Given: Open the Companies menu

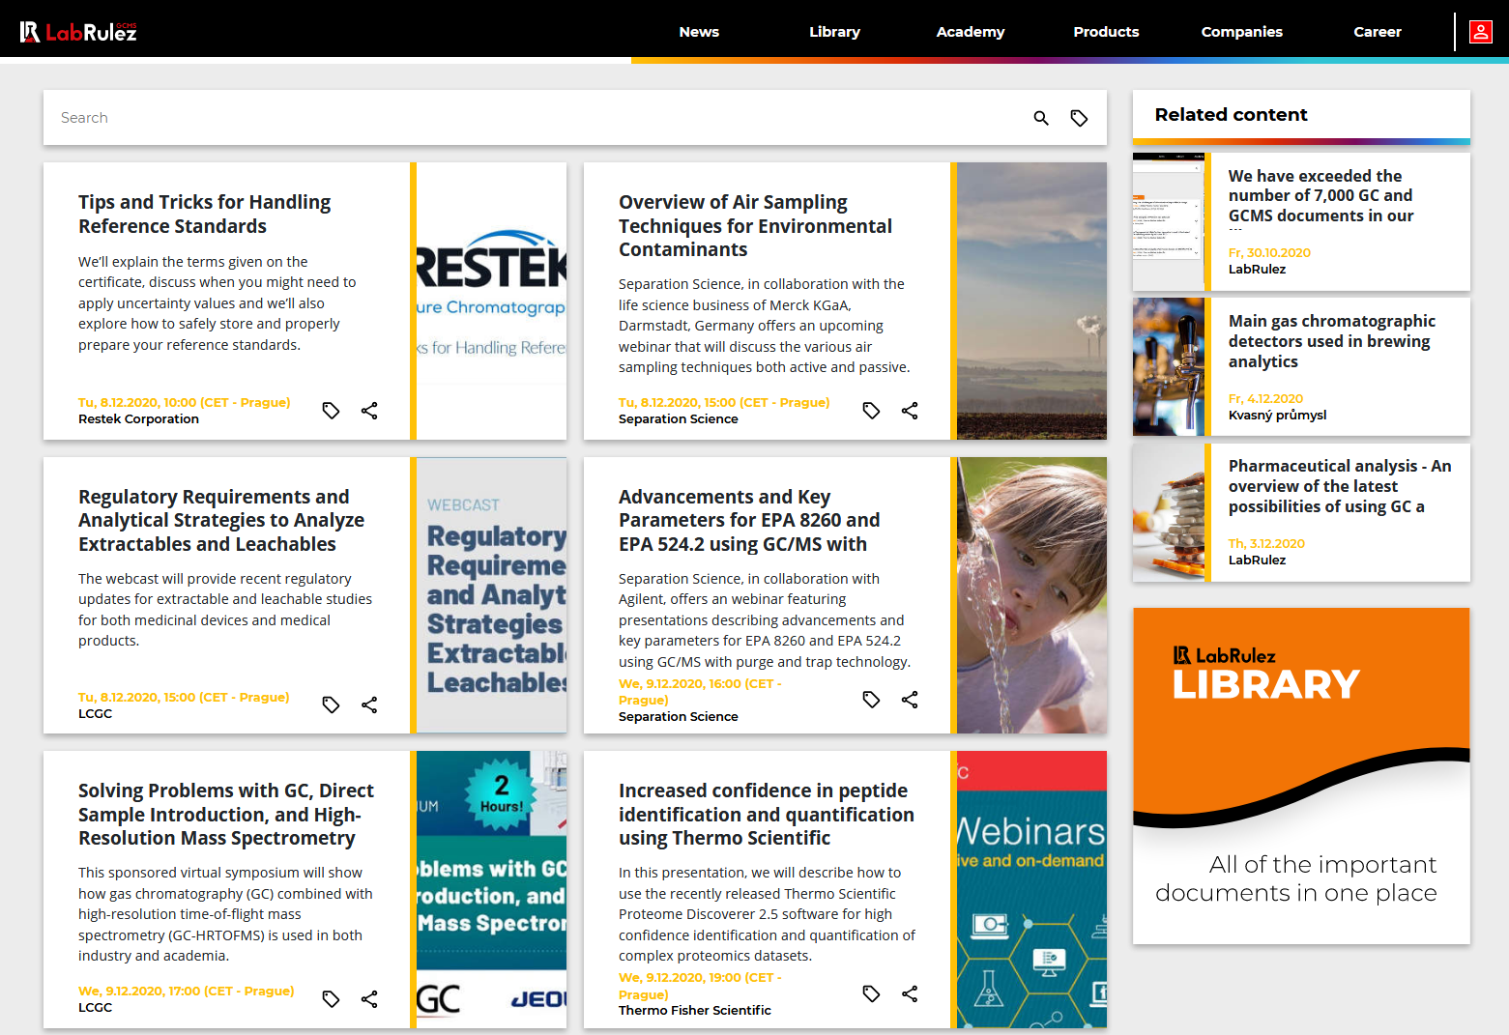Looking at the screenshot, I should pyautogui.click(x=1241, y=32).
